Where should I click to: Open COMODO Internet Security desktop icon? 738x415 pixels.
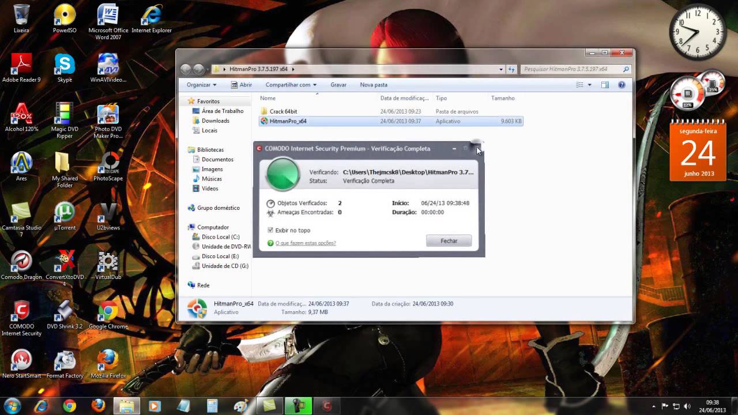[x=21, y=318]
